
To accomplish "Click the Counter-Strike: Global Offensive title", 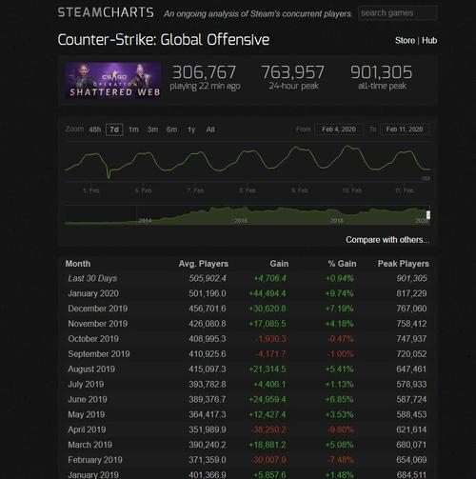I will (x=164, y=40).
